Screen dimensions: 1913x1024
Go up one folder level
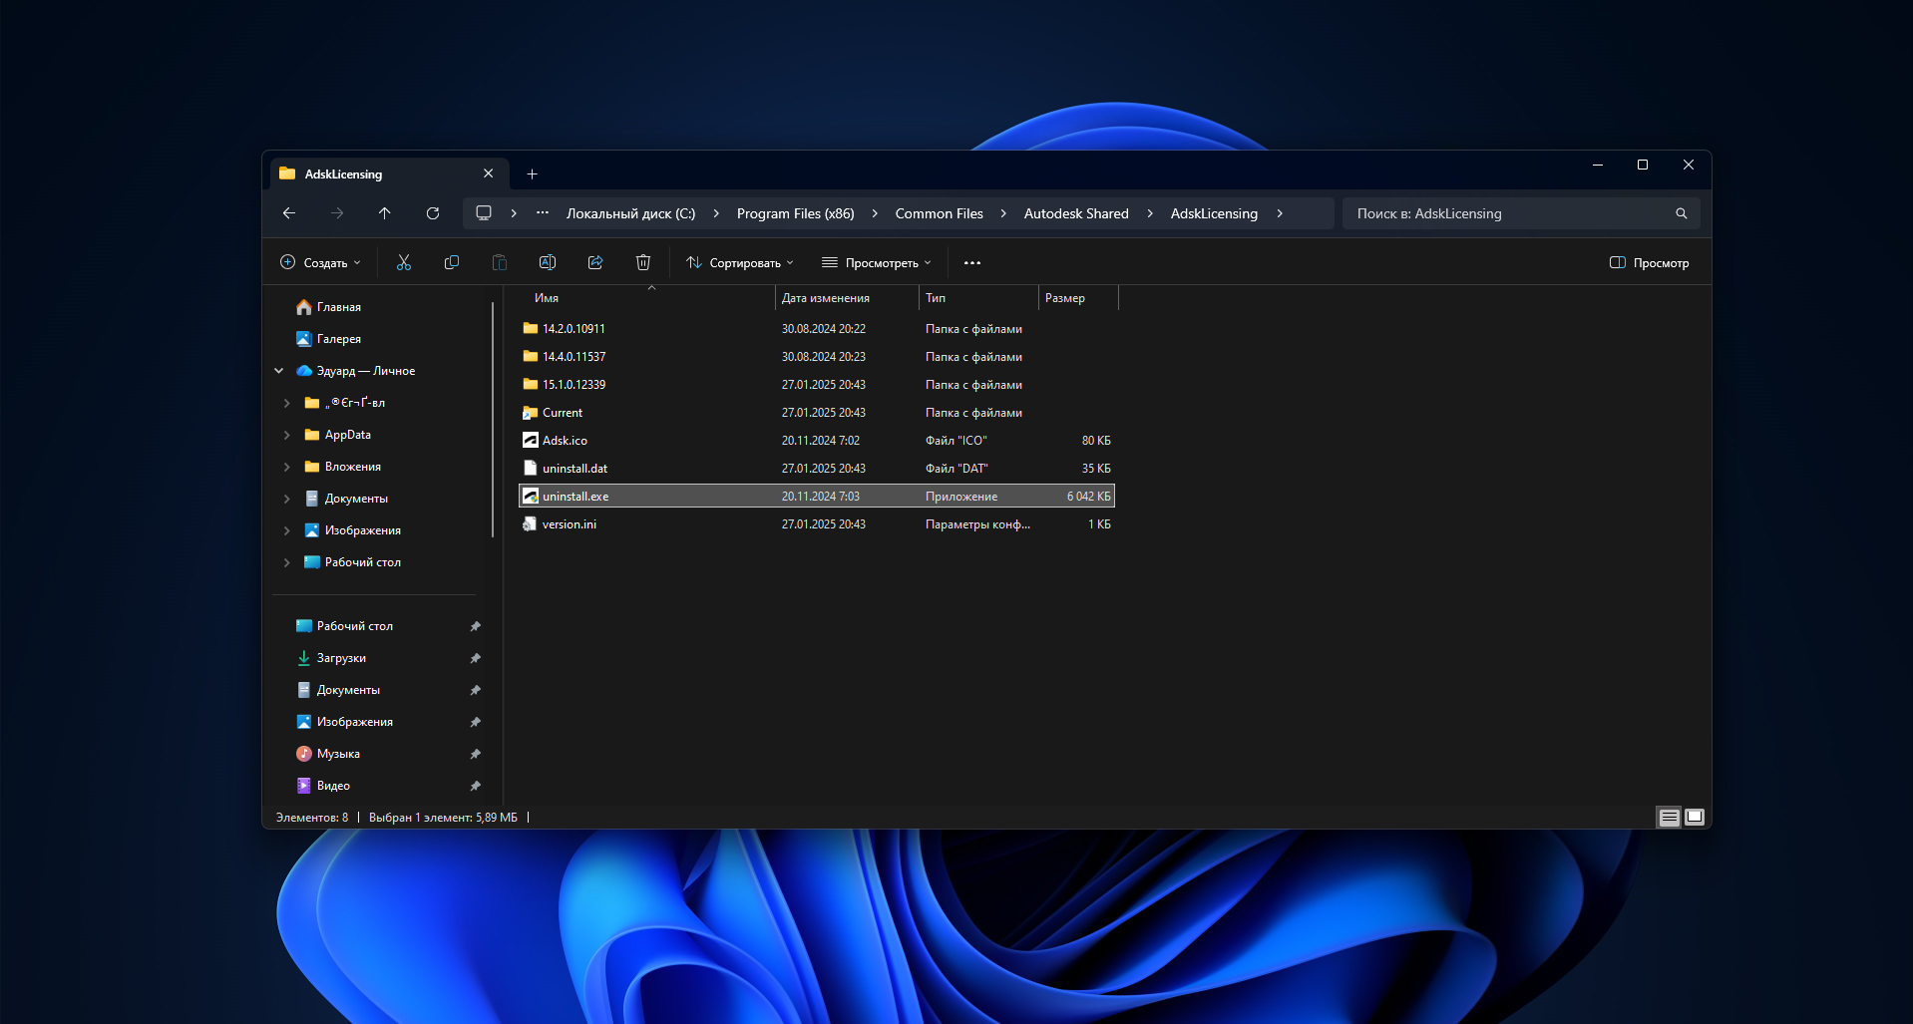coord(385,213)
